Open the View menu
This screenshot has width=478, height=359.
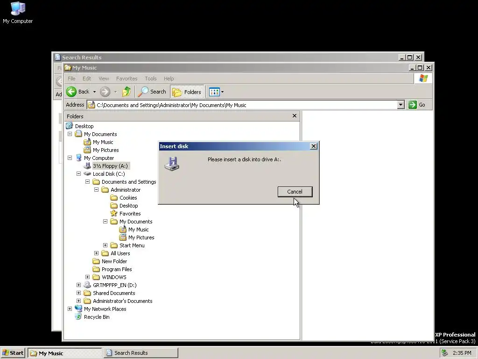pos(104,79)
